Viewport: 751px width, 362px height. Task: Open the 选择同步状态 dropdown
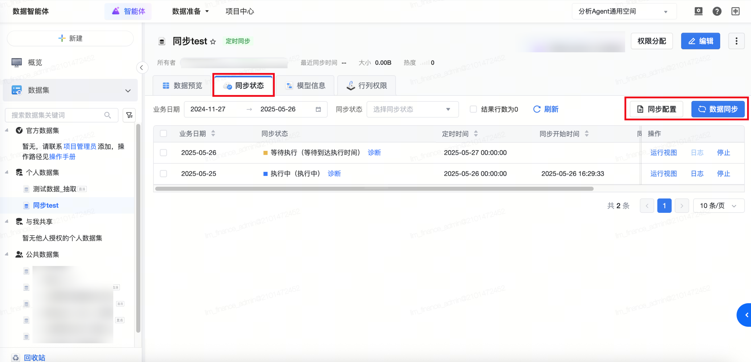click(x=412, y=109)
